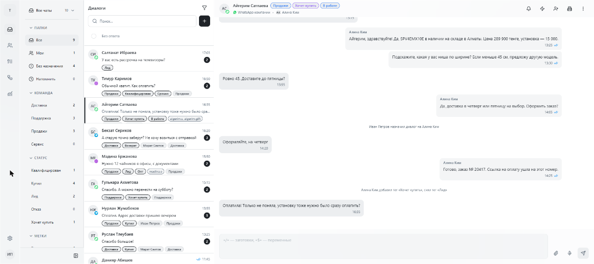
Task: Focus the dialog search field
Action: (142, 21)
